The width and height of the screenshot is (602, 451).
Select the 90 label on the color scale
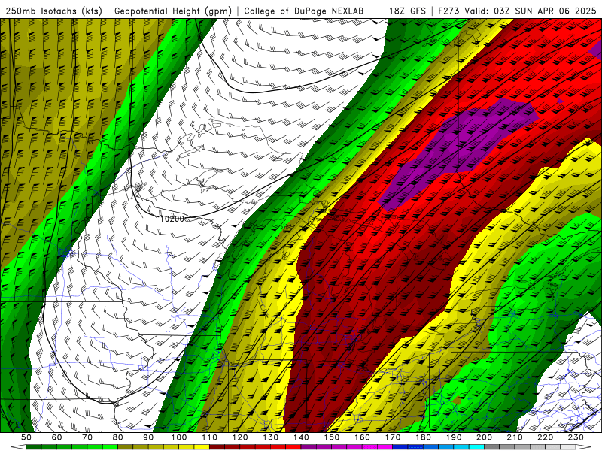point(148,437)
